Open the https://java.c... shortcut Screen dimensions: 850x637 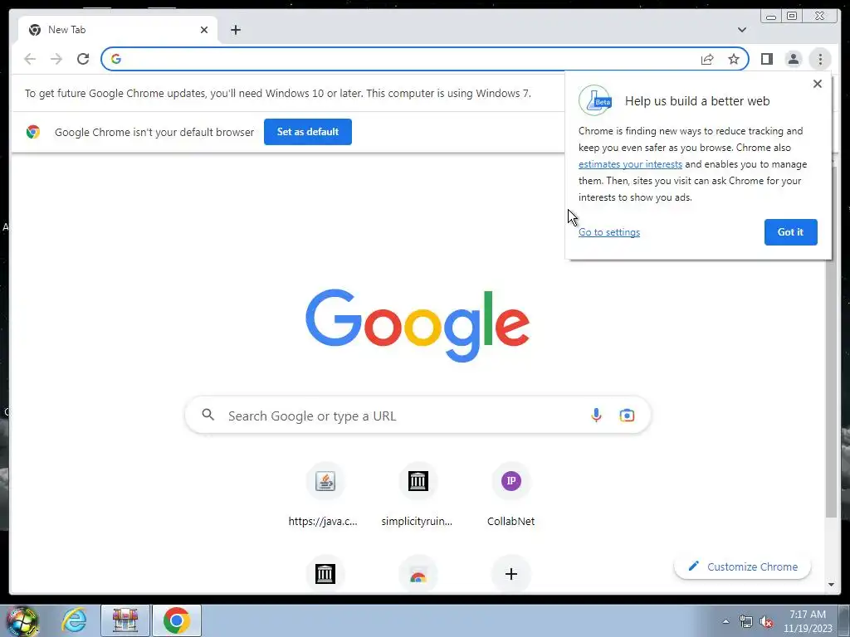point(325,496)
